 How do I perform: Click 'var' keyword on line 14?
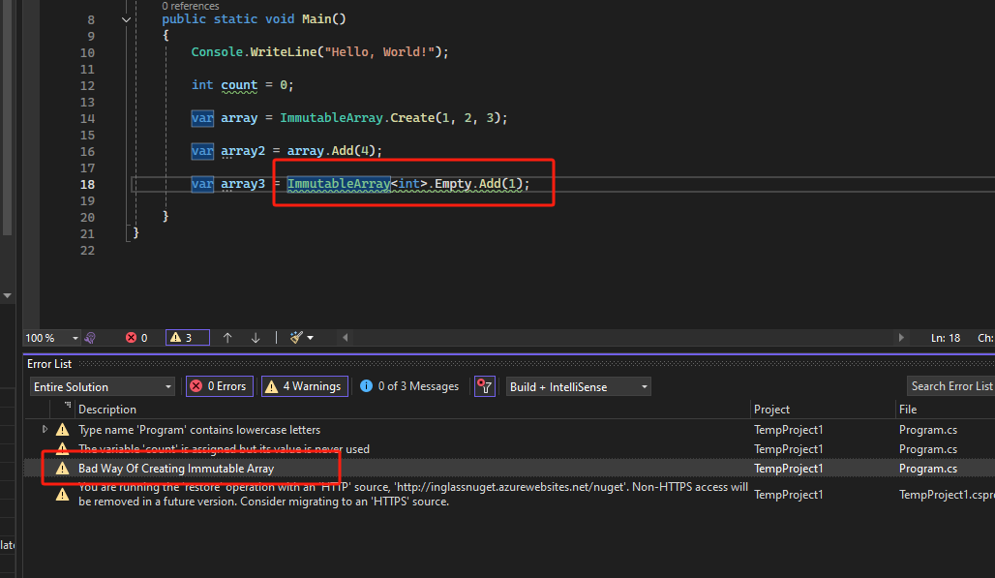(x=202, y=118)
